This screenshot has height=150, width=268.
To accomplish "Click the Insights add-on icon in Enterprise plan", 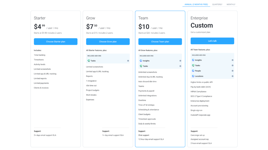I will (193, 60).
